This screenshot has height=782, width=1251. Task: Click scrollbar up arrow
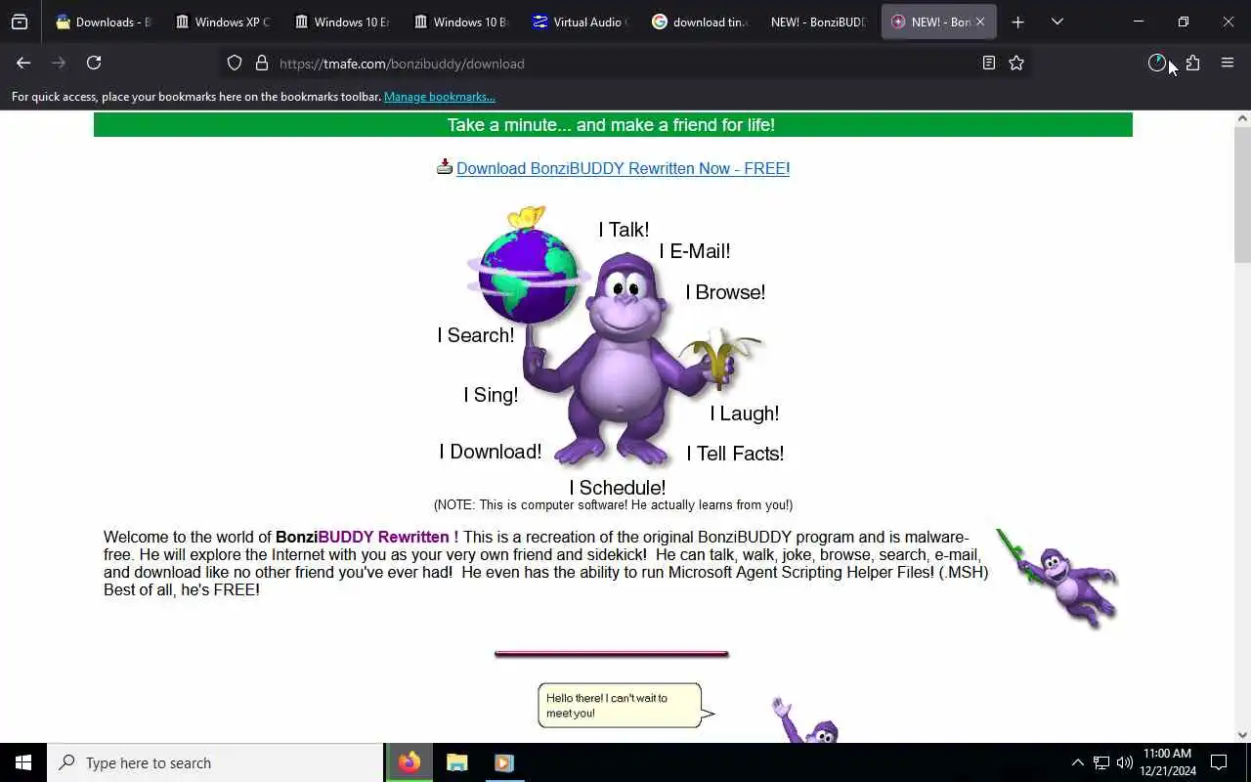[1242, 118]
